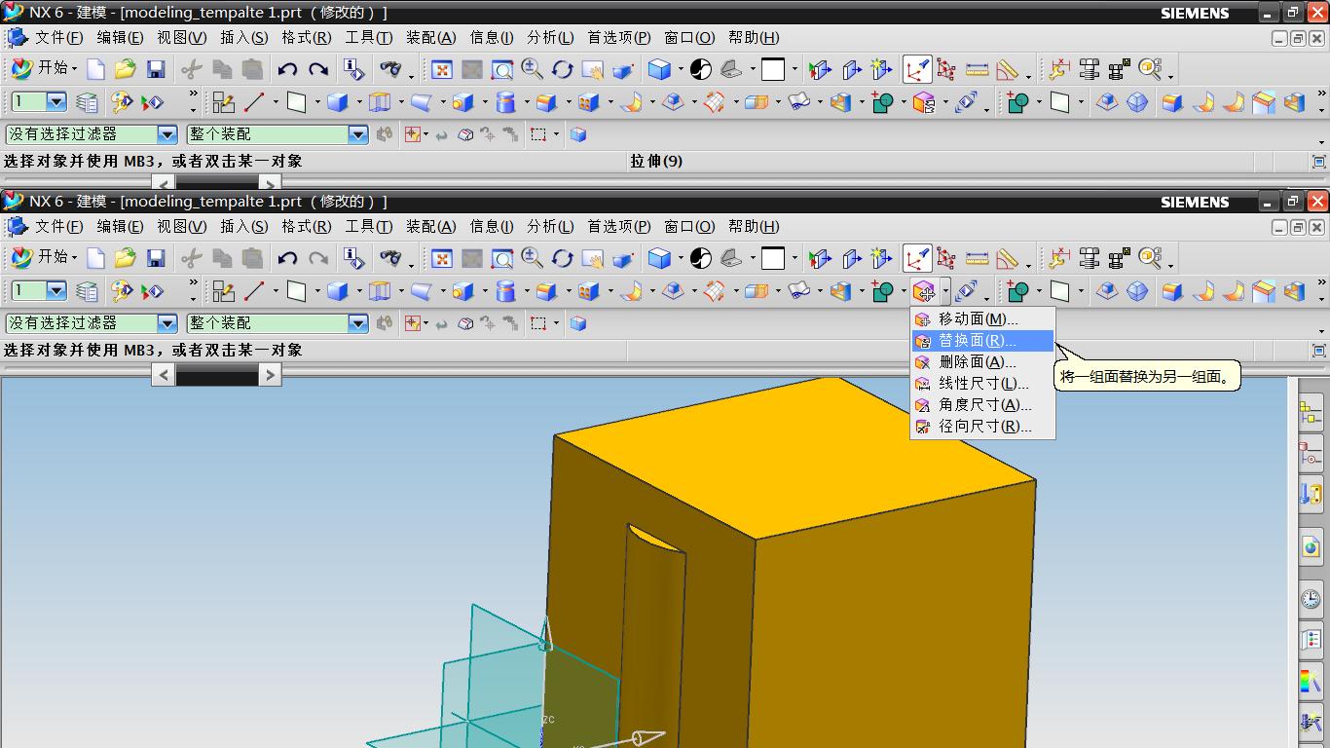Click binoculars find icon in lower NX window
1330x748 pixels.
click(x=390, y=258)
